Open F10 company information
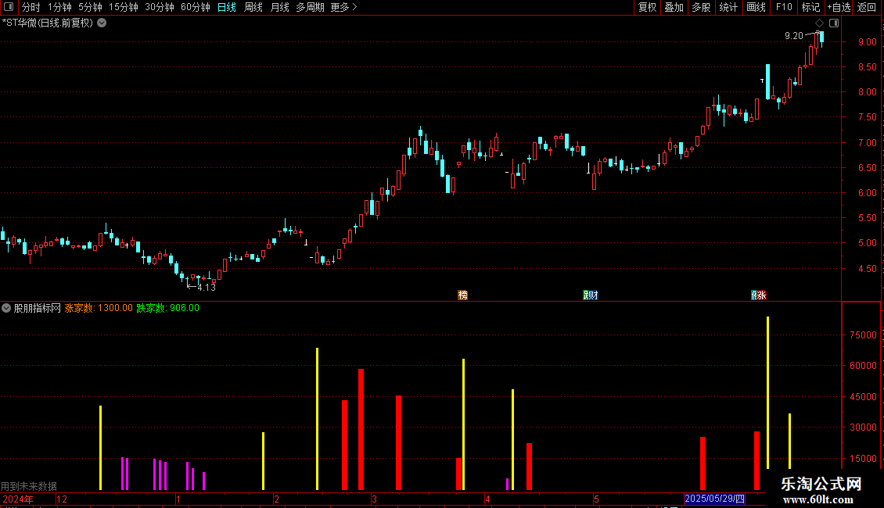 click(784, 7)
